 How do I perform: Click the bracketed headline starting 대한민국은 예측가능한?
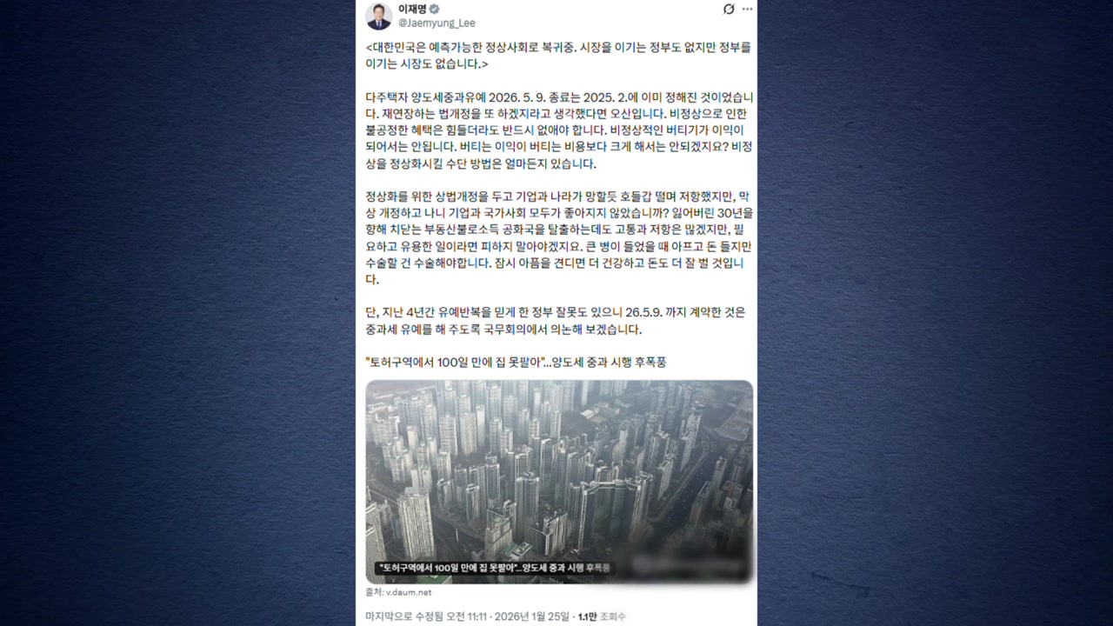click(x=558, y=55)
